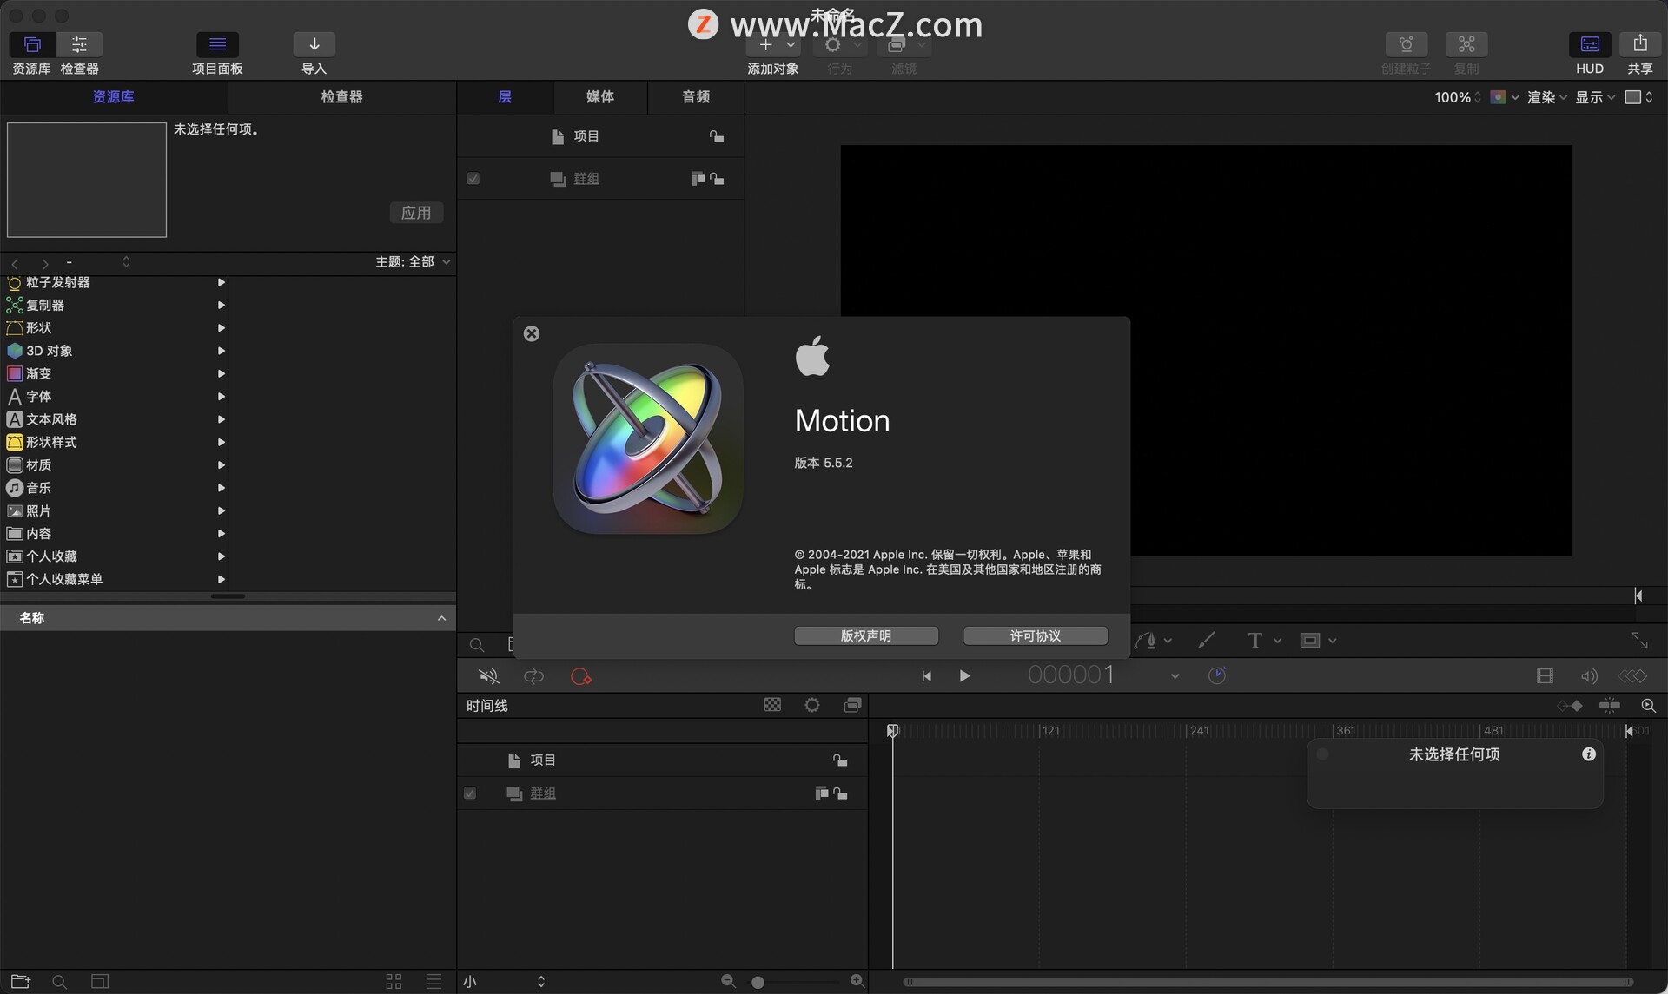Open the 100% zoom level dropdown
The width and height of the screenshot is (1668, 994).
(1458, 97)
